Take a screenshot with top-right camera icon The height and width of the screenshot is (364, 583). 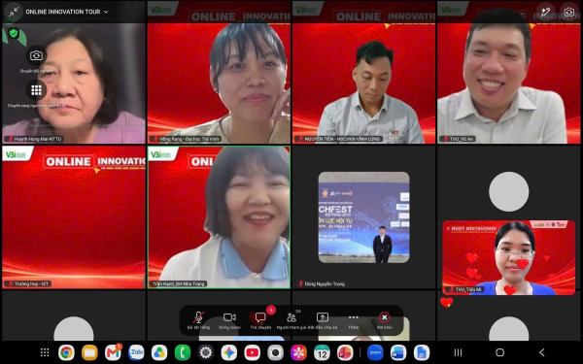pyautogui.click(x=569, y=12)
